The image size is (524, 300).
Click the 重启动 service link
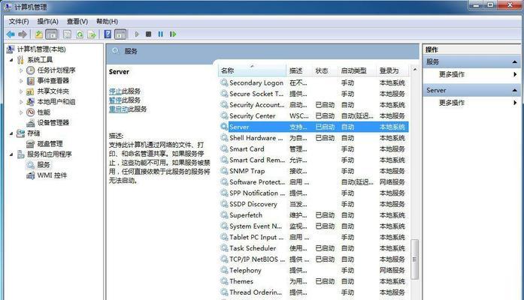pos(118,109)
